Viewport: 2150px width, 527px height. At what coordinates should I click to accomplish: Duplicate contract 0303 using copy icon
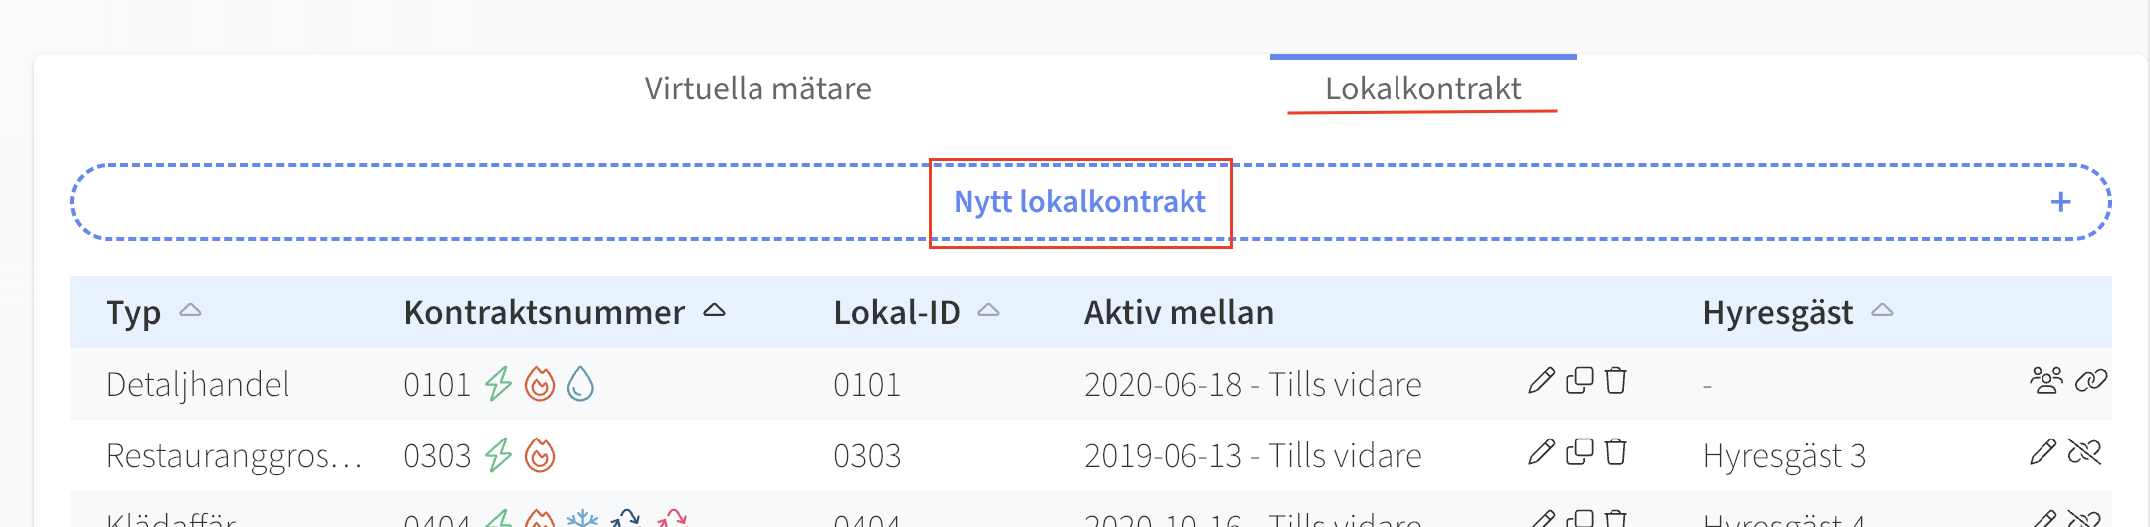pyautogui.click(x=1580, y=452)
